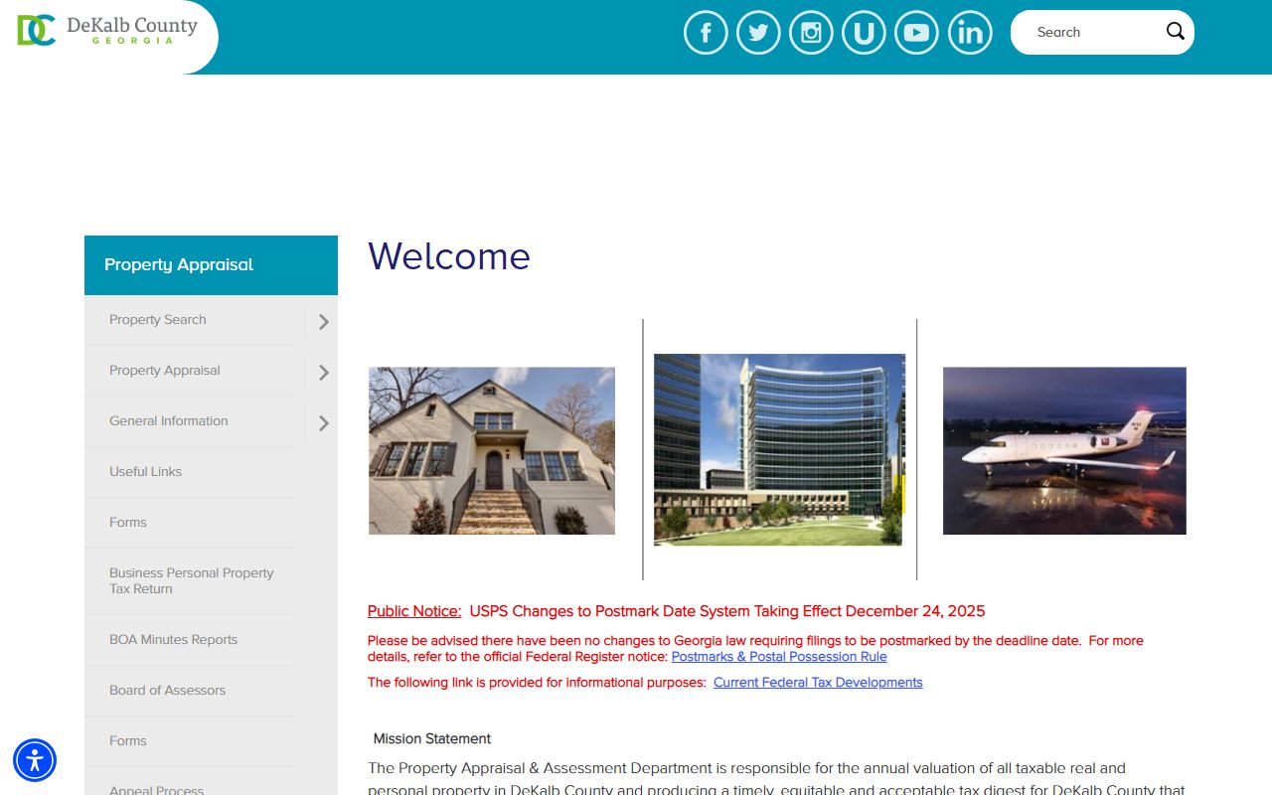Open the Forms item below Board of Assessors
The image size is (1272, 795).
[x=128, y=741]
